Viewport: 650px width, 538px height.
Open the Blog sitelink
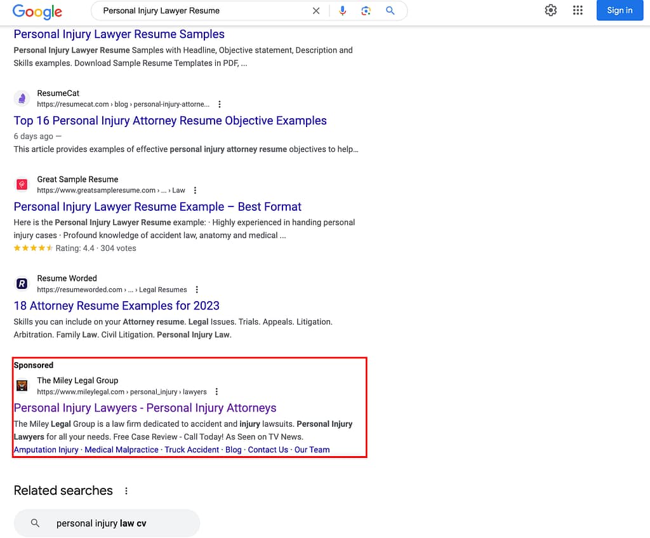click(x=234, y=450)
